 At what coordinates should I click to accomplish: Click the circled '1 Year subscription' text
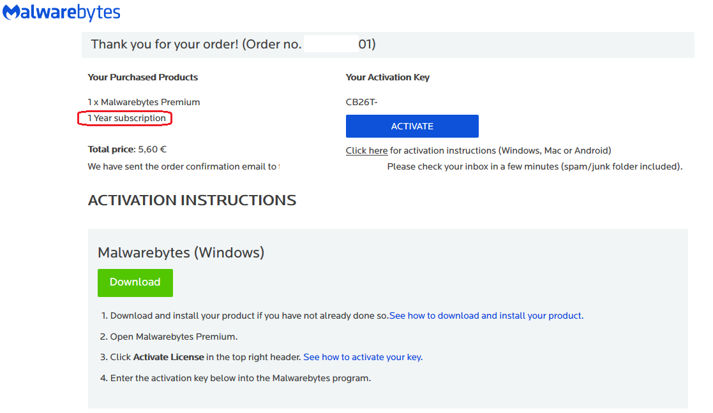coord(126,119)
